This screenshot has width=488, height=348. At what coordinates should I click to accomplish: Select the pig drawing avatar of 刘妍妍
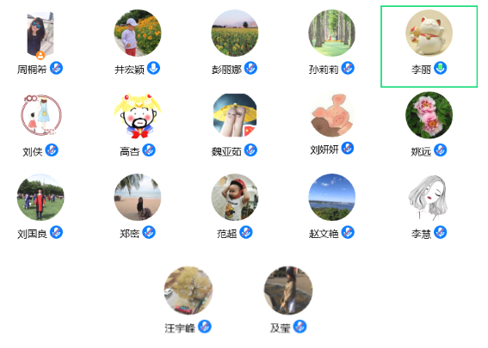tap(332, 115)
